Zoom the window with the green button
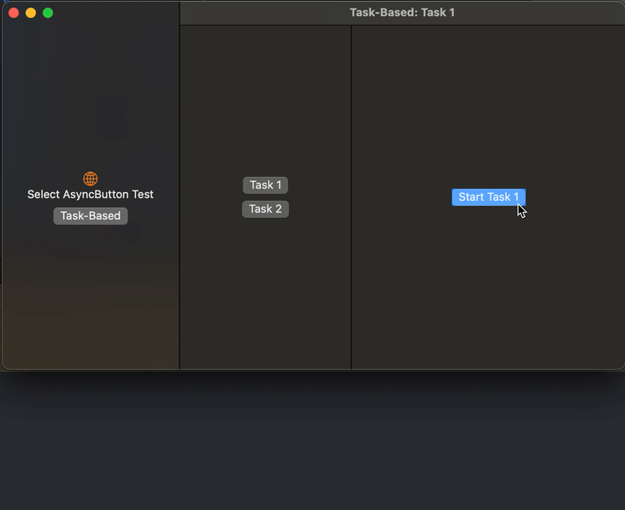 tap(48, 13)
